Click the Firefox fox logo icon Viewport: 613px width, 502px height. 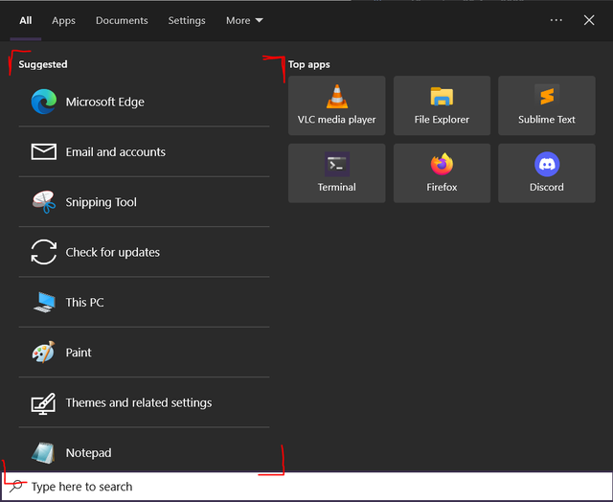click(x=442, y=164)
